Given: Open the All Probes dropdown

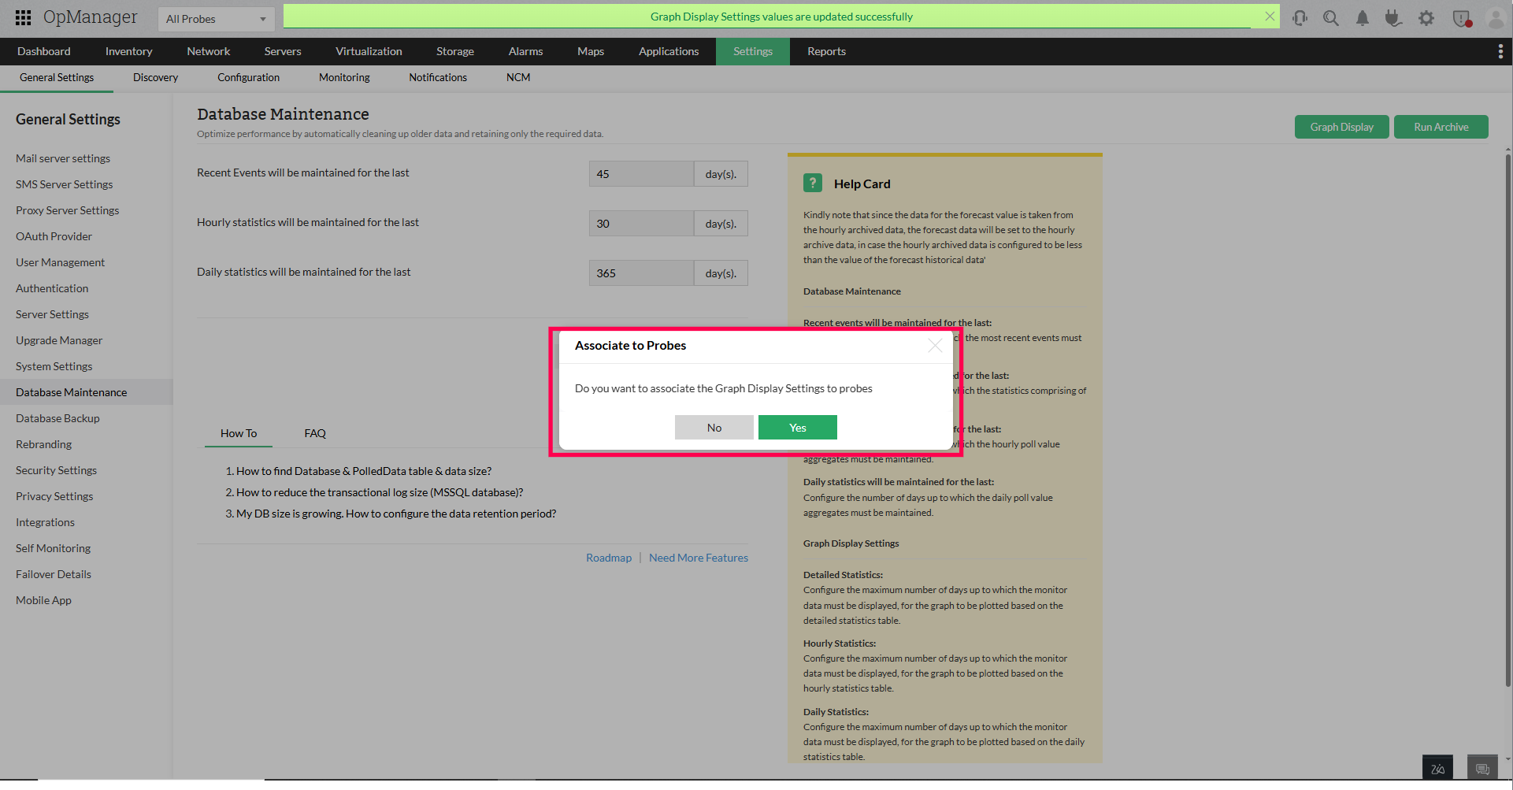Looking at the screenshot, I should [x=215, y=18].
